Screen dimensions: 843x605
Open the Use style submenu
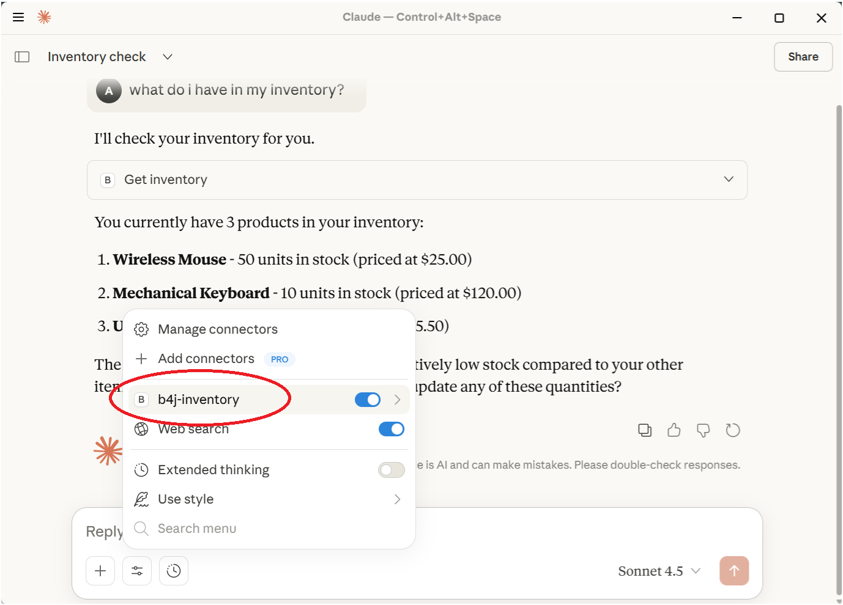(x=268, y=499)
